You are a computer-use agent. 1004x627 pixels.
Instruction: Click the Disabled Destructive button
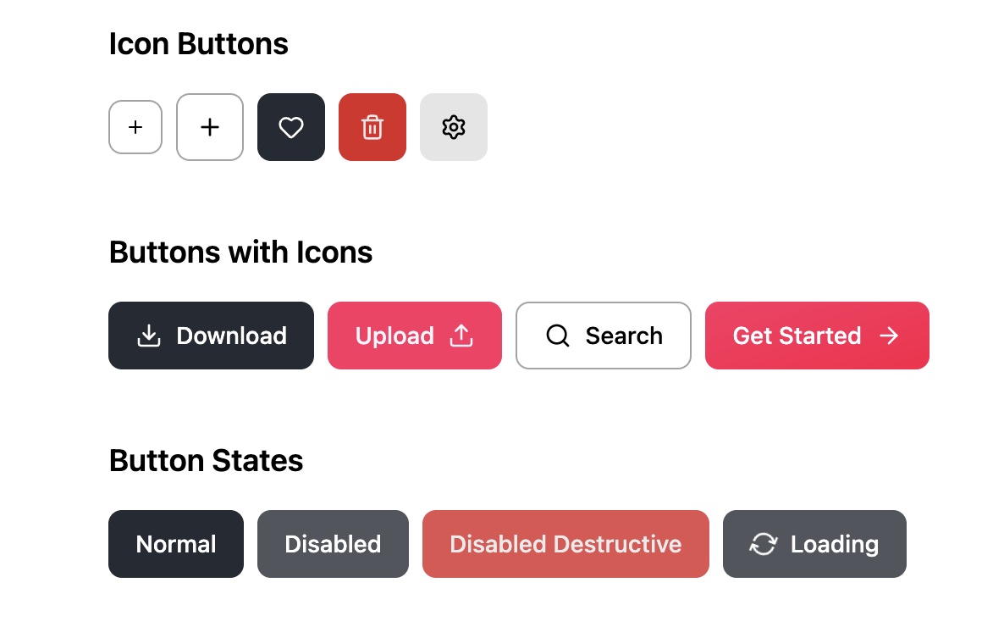point(565,544)
